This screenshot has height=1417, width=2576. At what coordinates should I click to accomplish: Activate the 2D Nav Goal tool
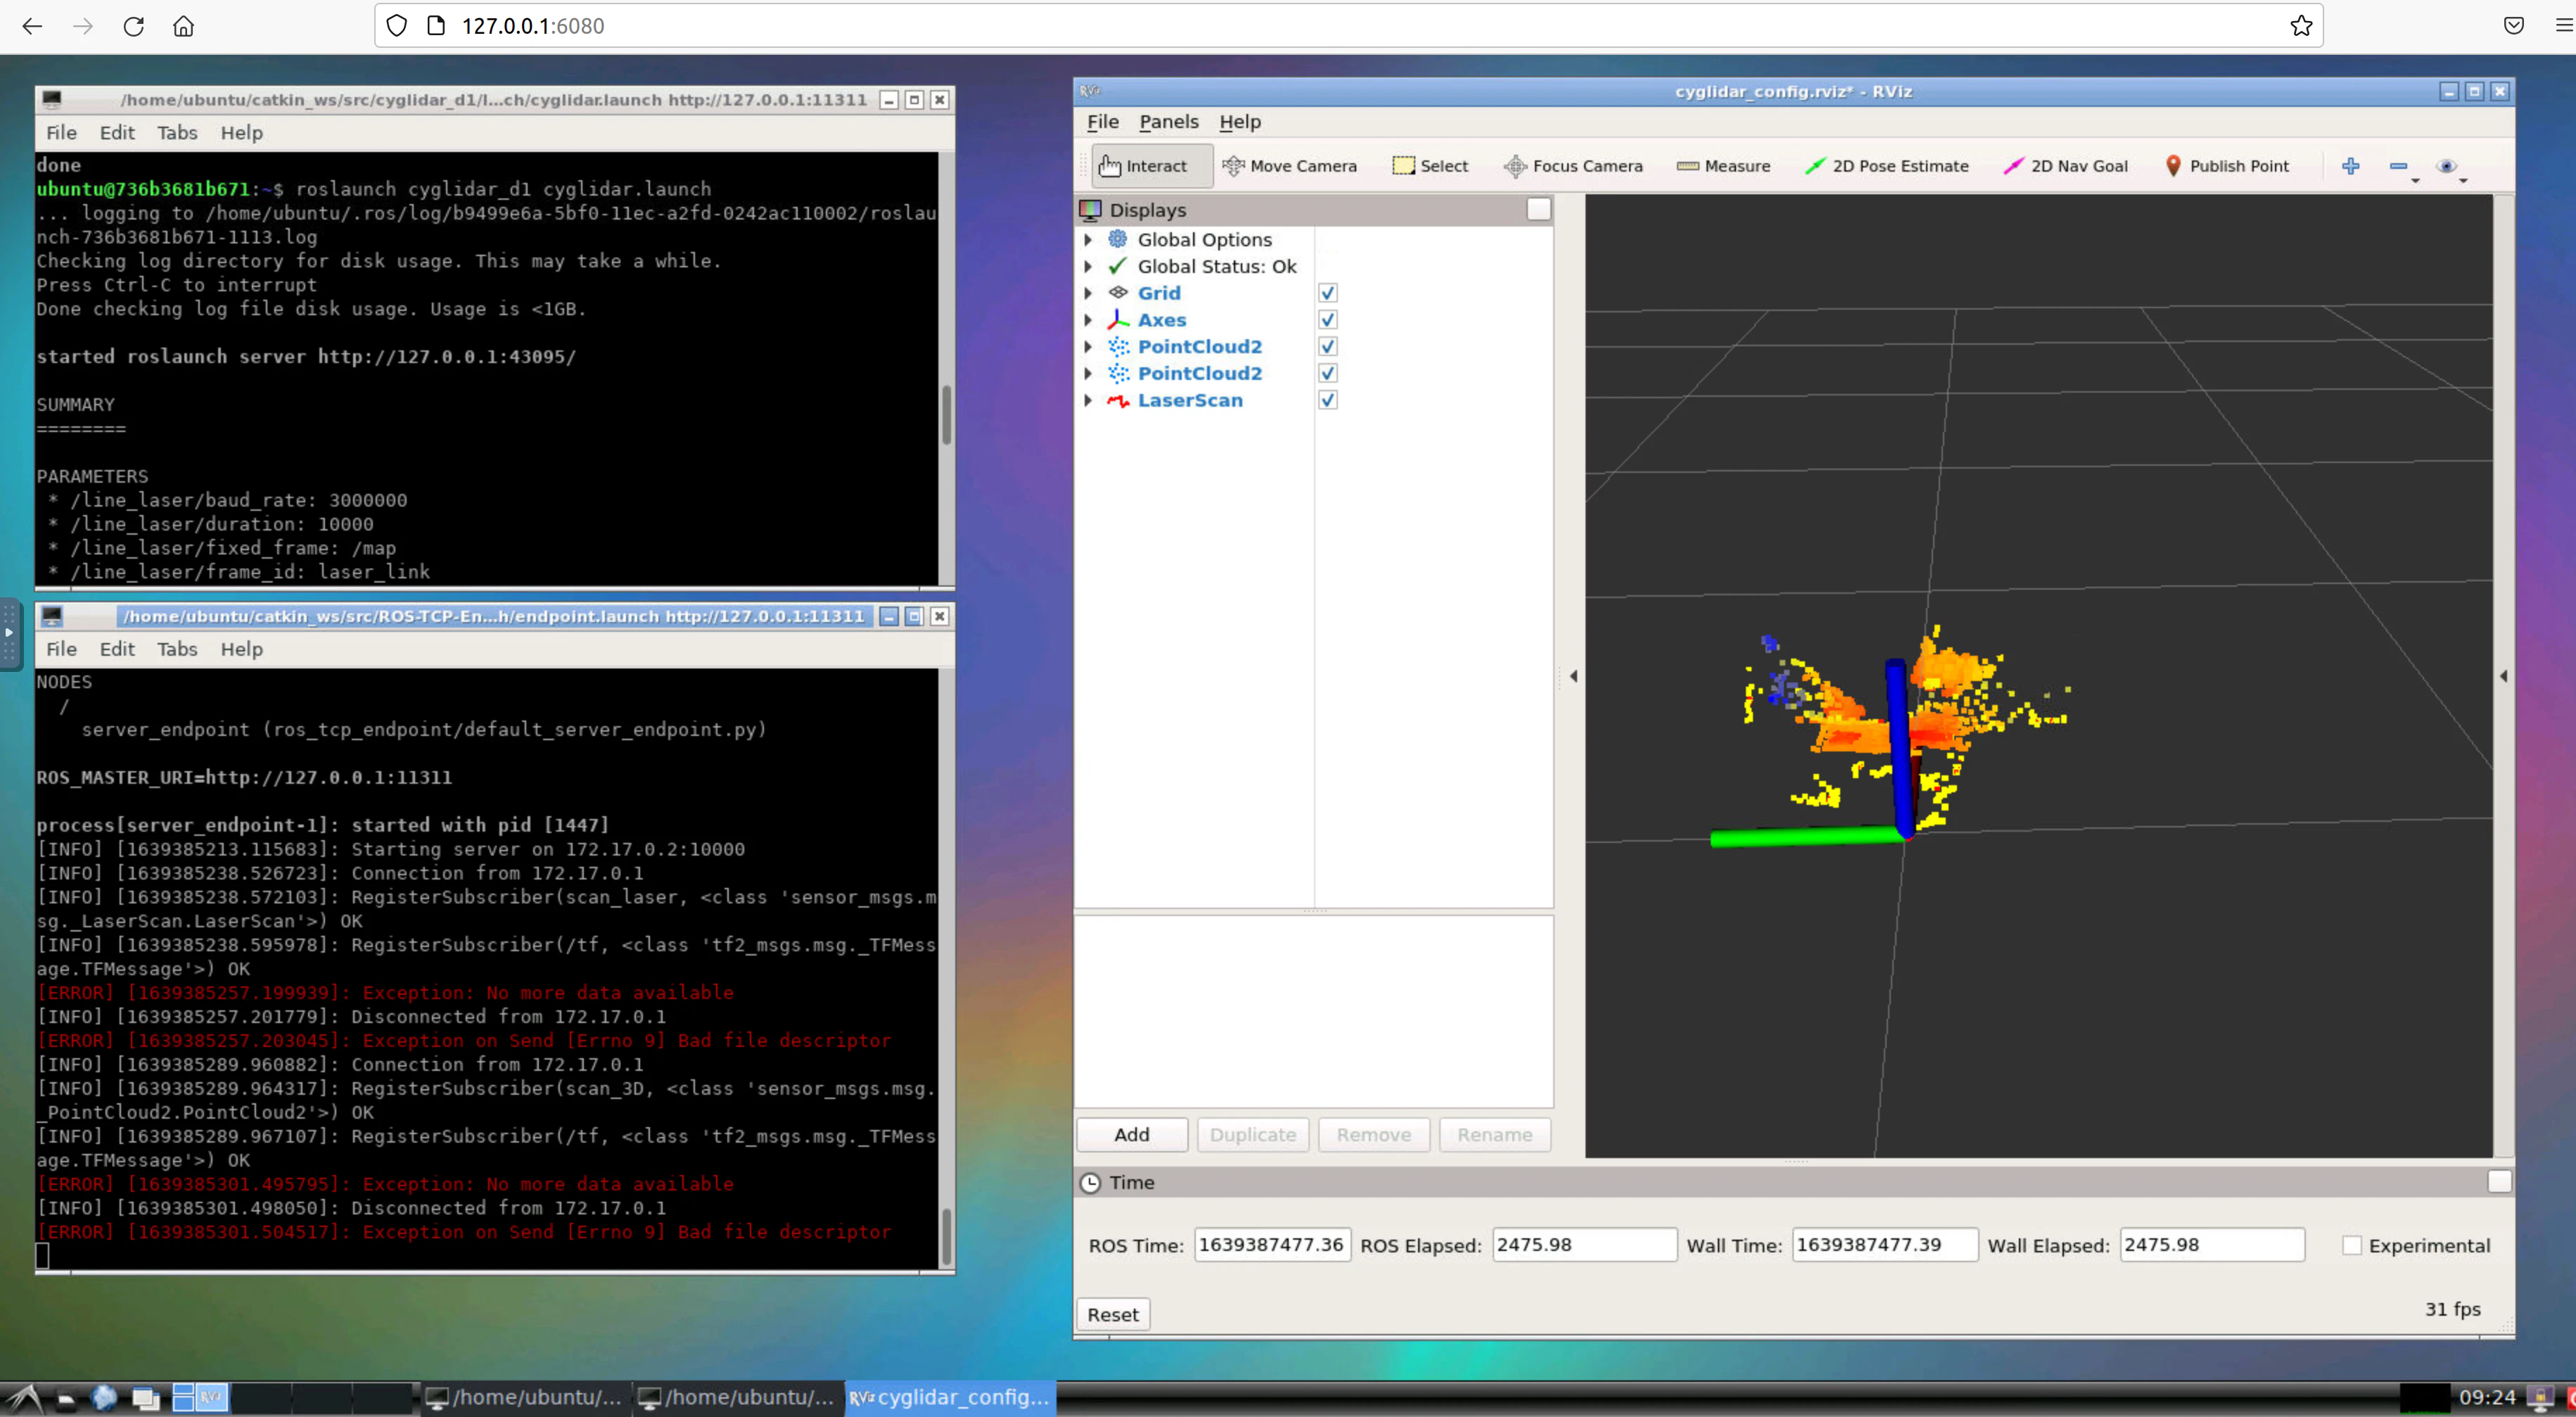tap(2065, 166)
